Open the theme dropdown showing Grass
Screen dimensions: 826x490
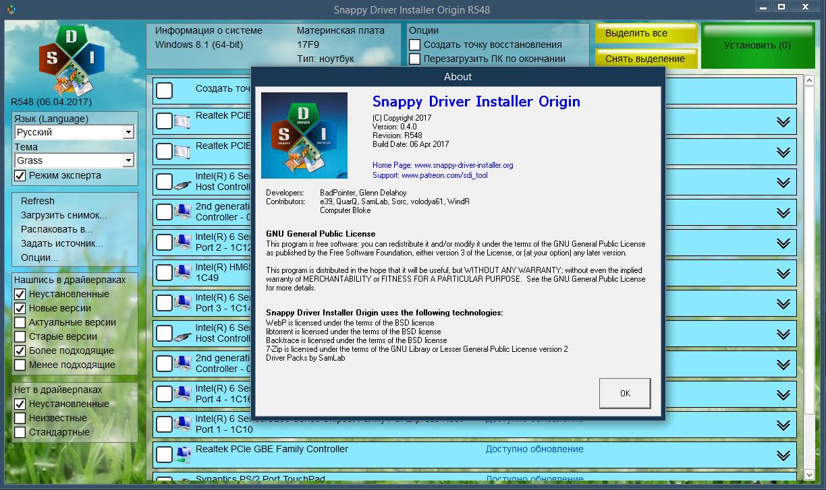click(75, 160)
